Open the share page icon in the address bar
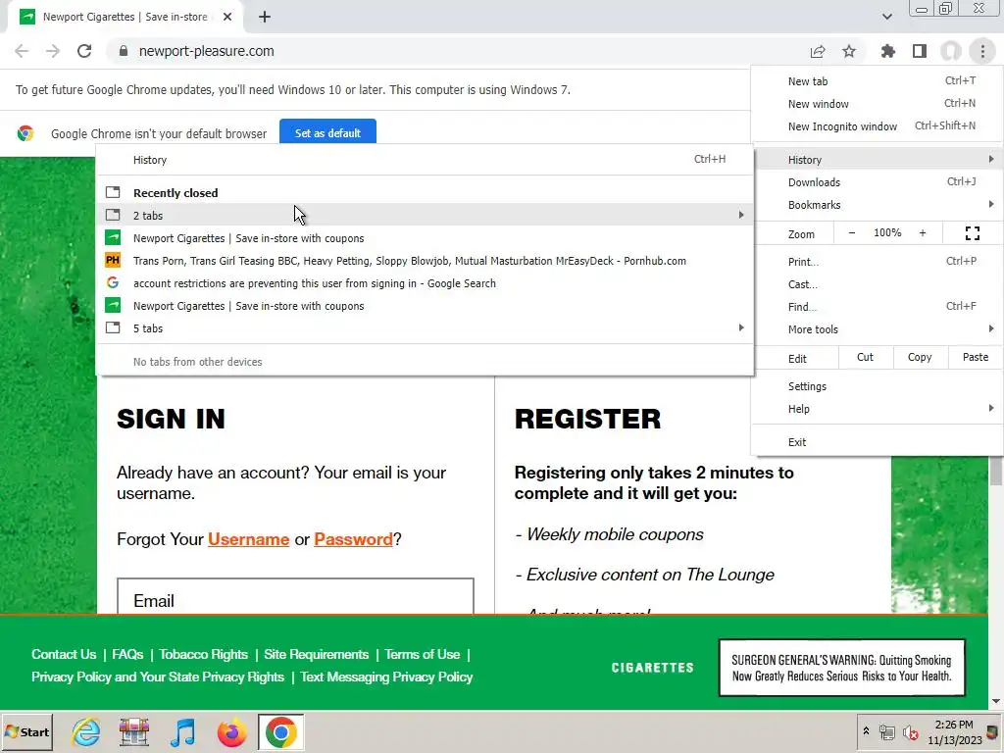Viewport: 1004px width, 753px height. point(818,51)
